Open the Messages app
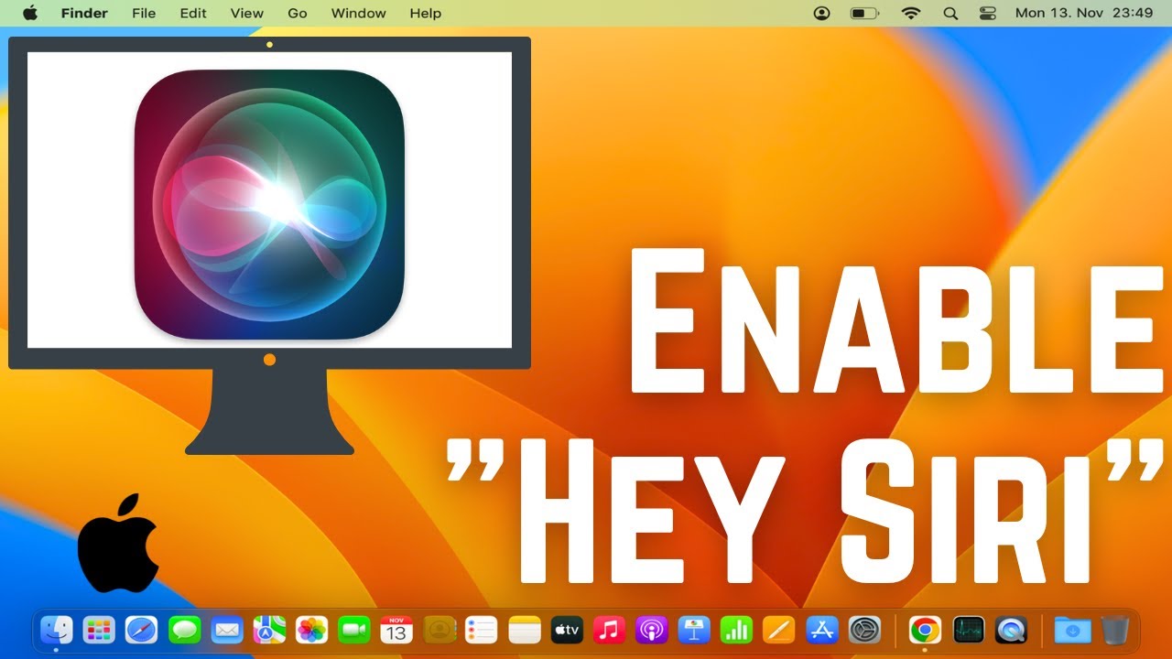 pos(184,630)
